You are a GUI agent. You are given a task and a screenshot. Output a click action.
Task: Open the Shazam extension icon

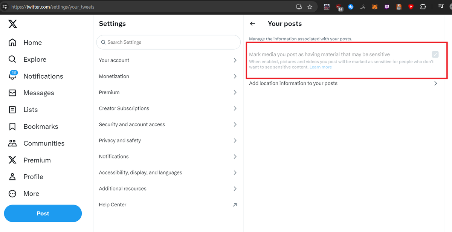point(351,7)
